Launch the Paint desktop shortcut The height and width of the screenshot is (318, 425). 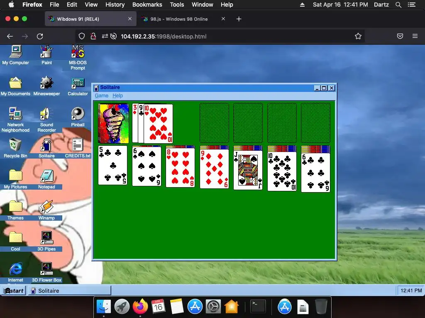pyautogui.click(x=46, y=55)
